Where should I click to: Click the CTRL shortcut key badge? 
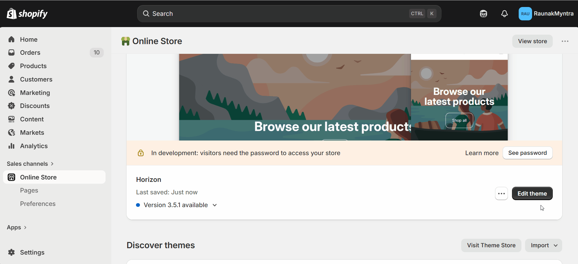coord(417,14)
